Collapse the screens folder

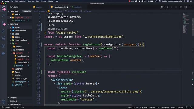[12, 53]
